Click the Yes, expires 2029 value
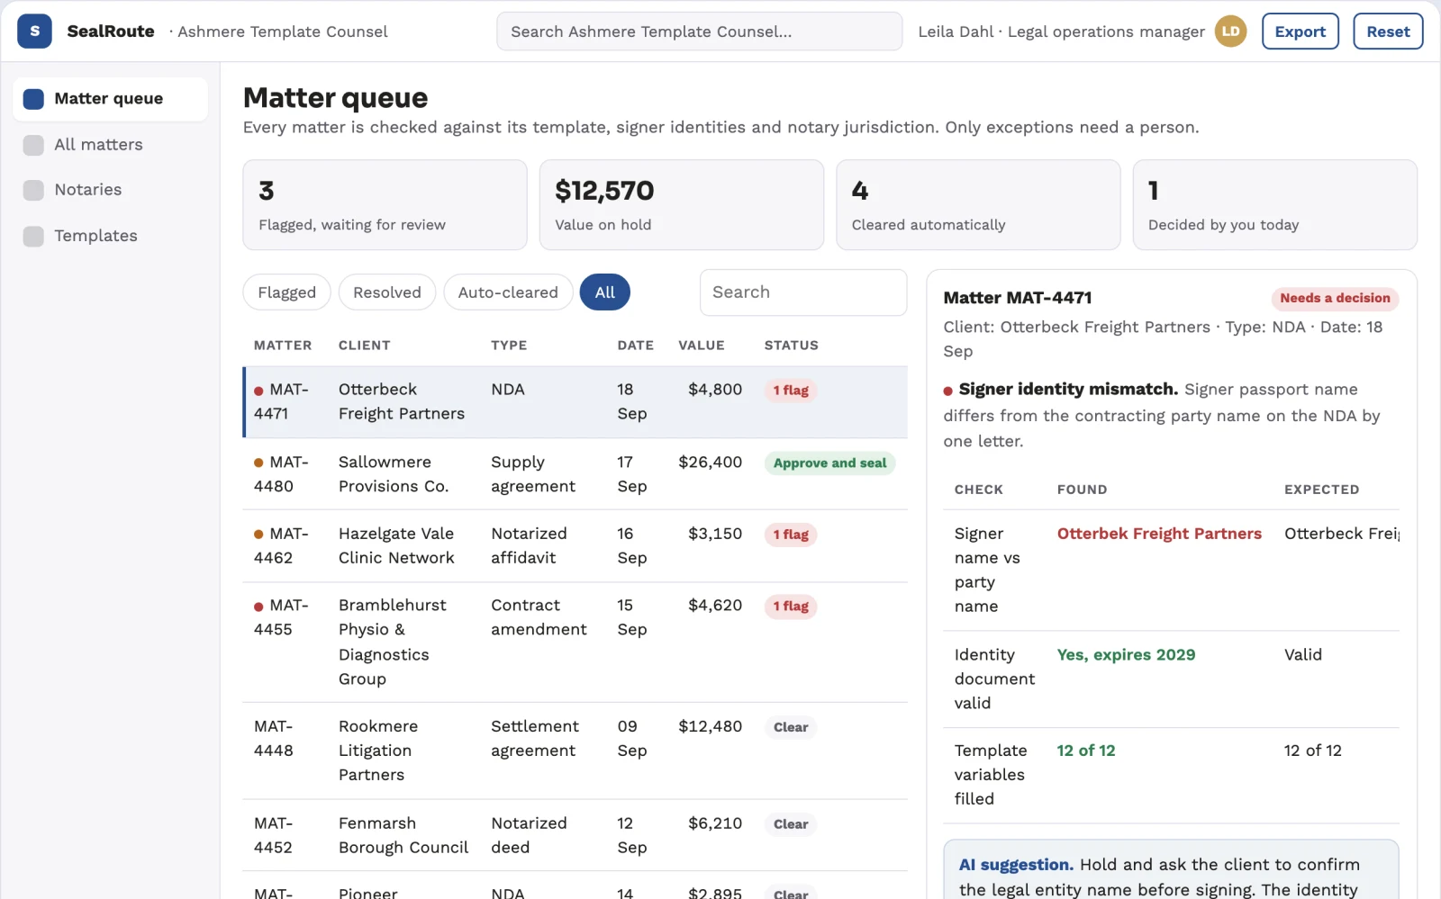Image resolution: width=1441 pixels, height=899 pixels. [1126, 655]
